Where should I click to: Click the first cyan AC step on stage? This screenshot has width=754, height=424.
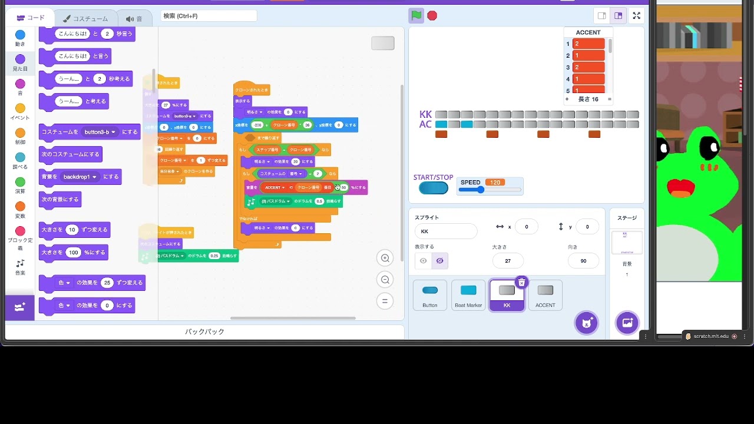pos(441,124)
